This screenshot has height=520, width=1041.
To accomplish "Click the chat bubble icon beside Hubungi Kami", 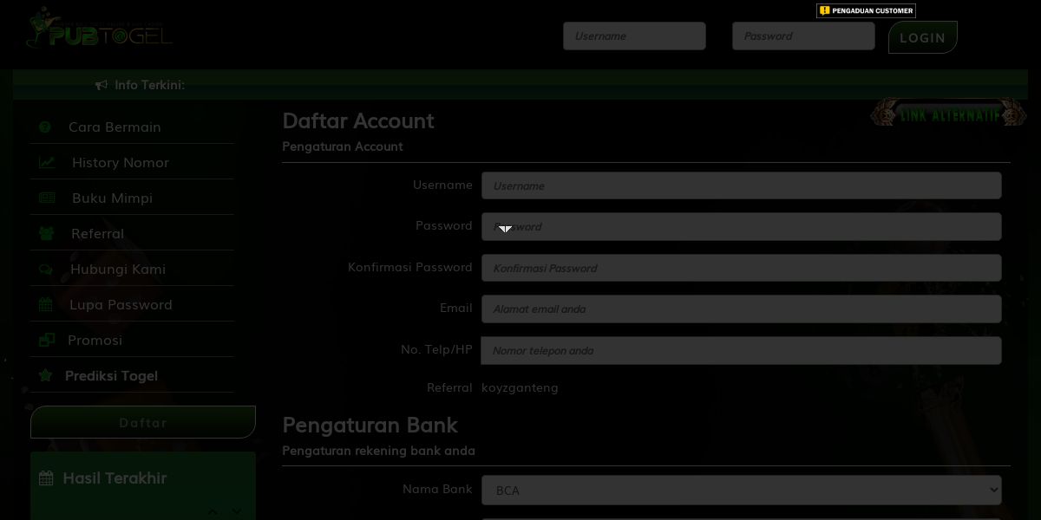I will (x=46, y=269).
